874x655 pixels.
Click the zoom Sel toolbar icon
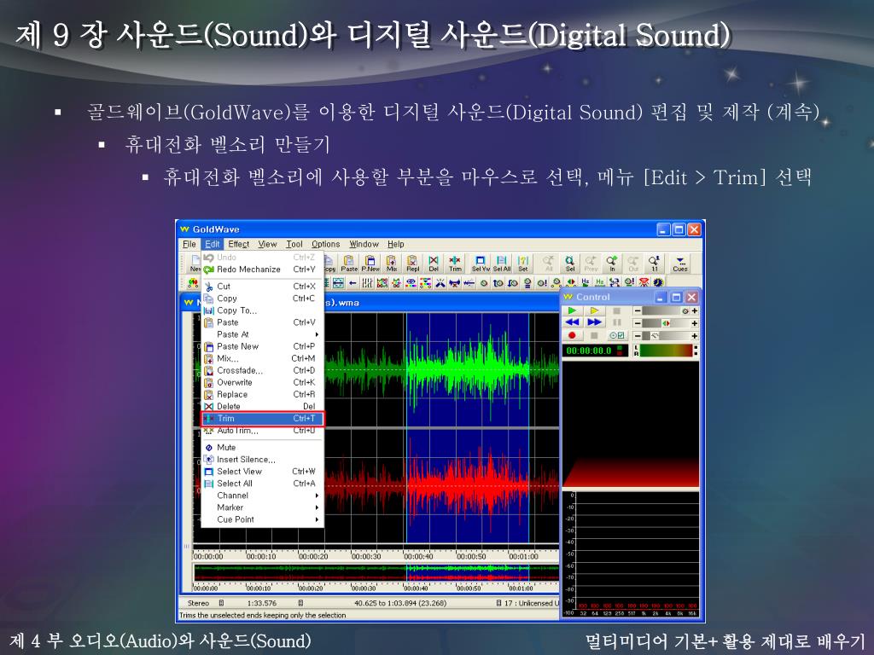point(569,263)
